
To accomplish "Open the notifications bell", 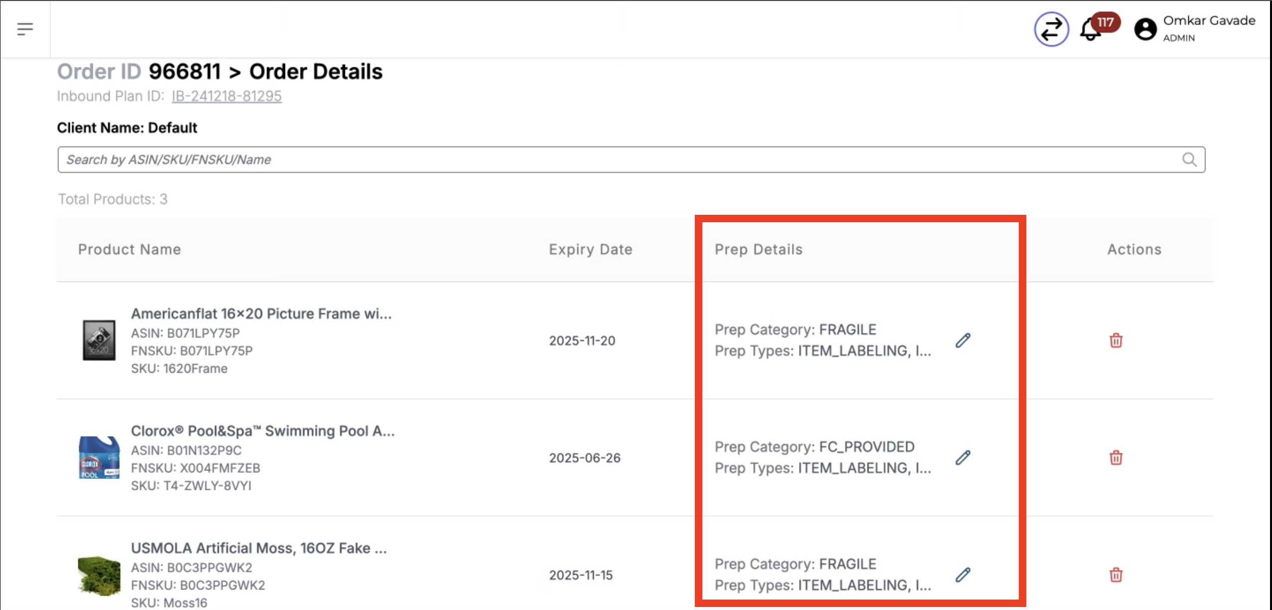I will point(1090,30).
